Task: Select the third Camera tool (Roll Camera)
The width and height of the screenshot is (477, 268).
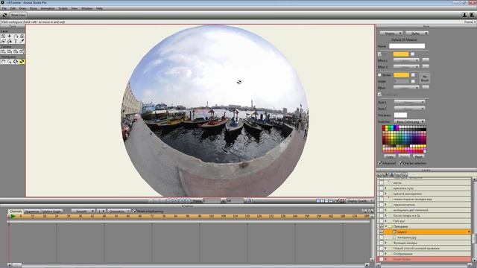Action: [16, 51]
